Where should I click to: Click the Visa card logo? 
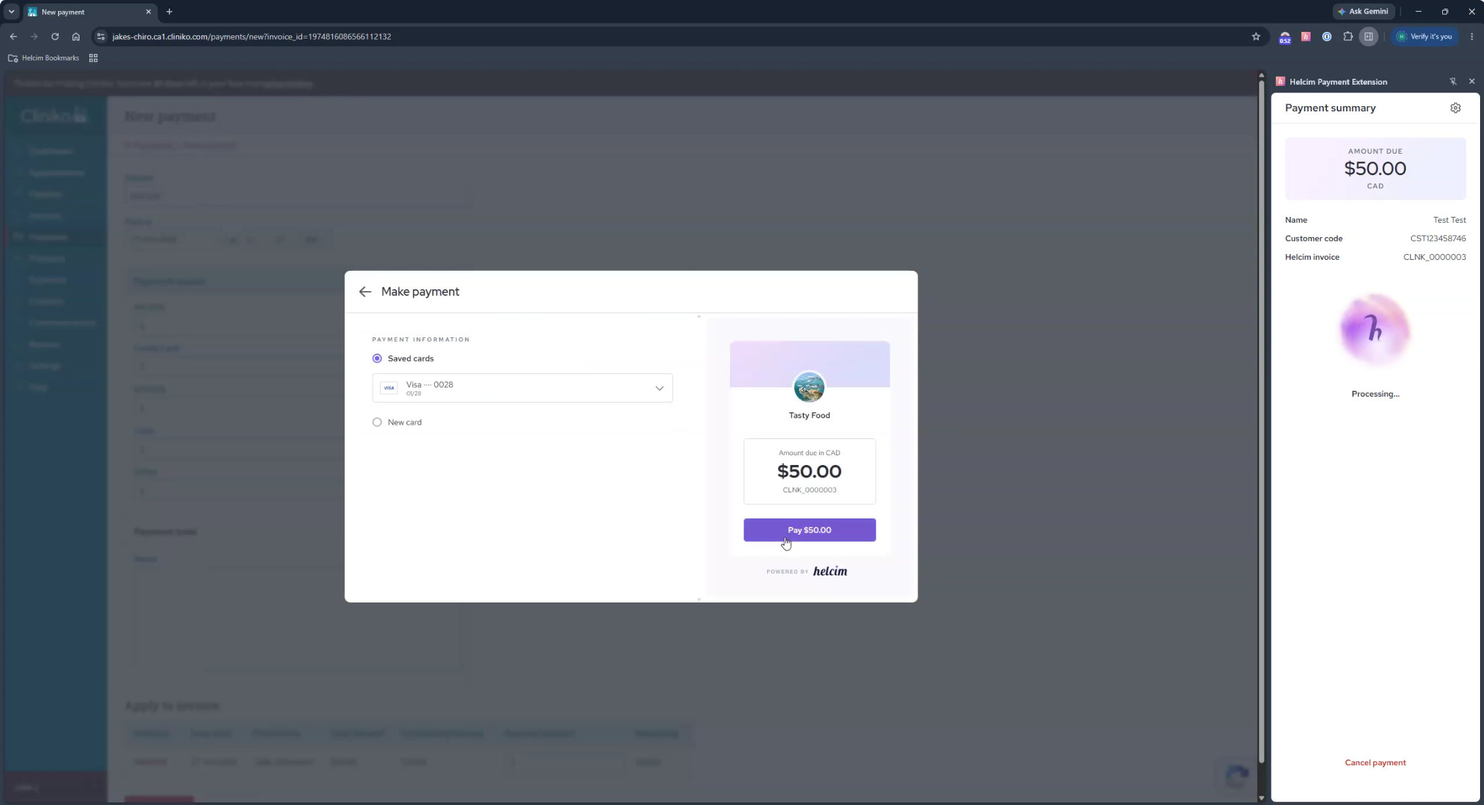[x=388, y=388]
